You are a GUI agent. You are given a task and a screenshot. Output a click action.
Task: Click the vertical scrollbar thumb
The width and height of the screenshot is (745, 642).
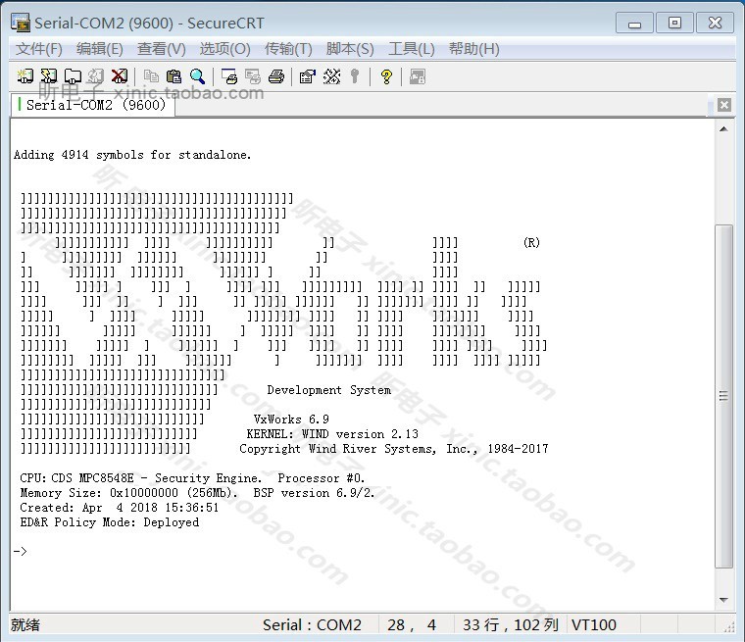(723, 396)
